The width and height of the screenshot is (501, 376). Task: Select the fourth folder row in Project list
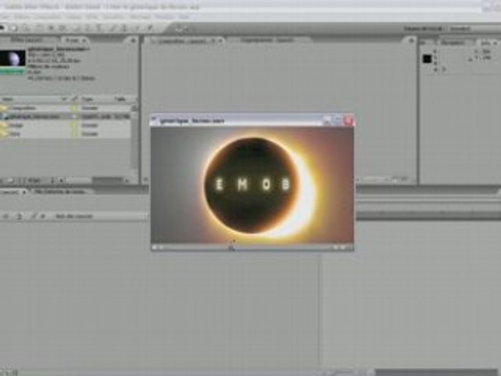coord(66,134)
